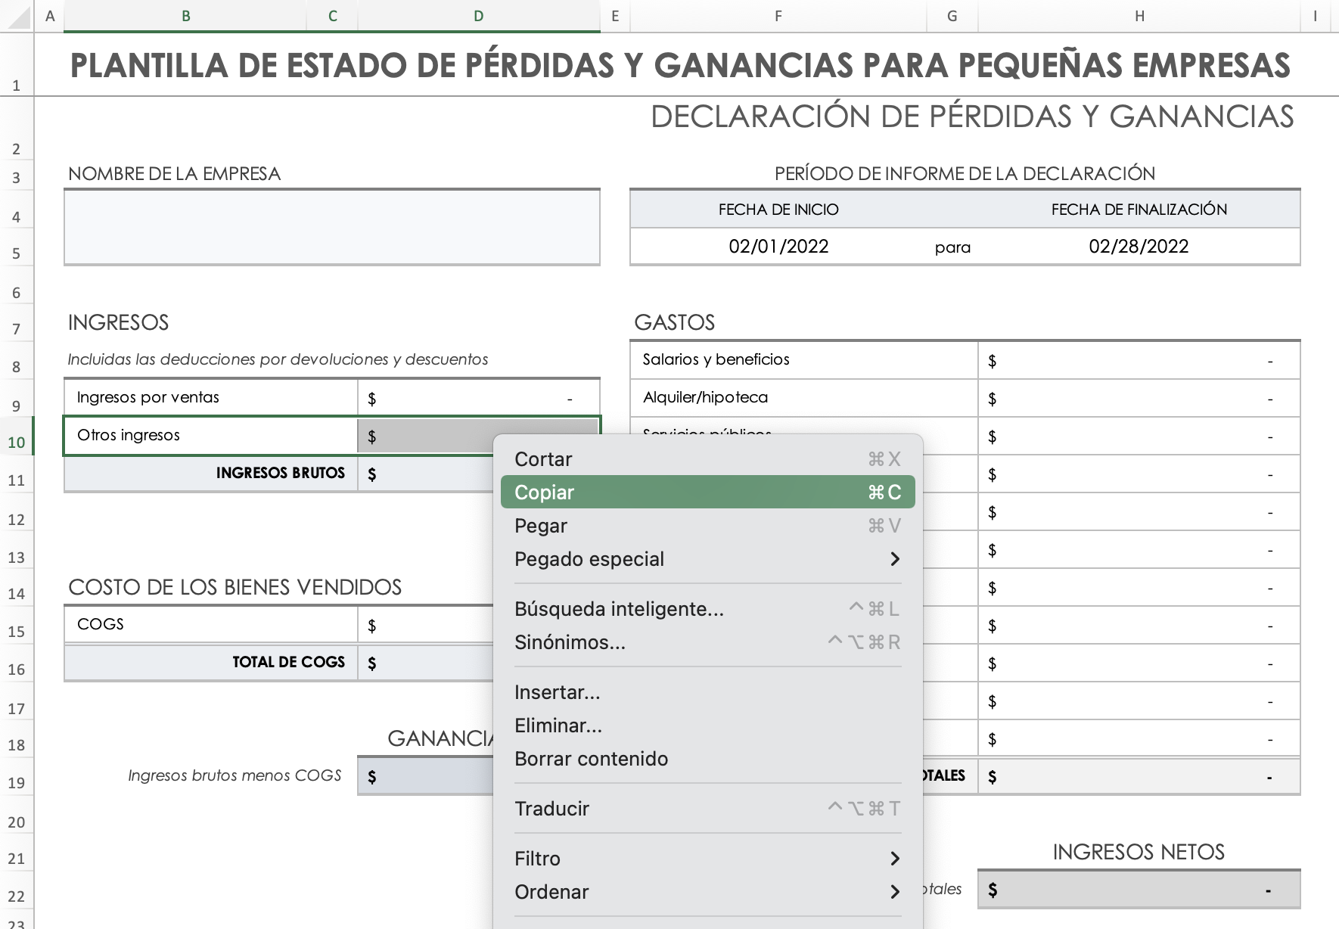Click the Ingresos por ventas amount cell

tap(479, 398)
